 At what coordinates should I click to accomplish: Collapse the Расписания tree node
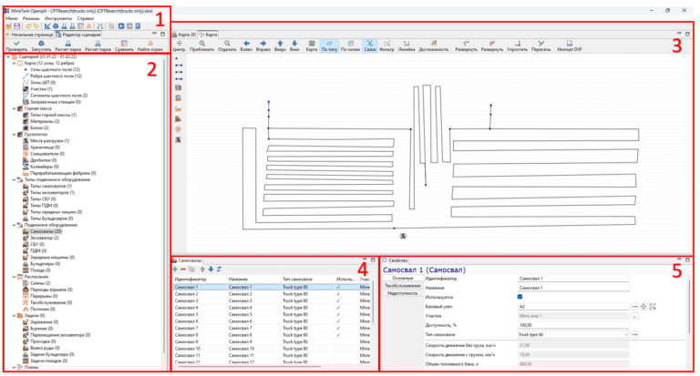pyautogui.click(x=15, y=277)
